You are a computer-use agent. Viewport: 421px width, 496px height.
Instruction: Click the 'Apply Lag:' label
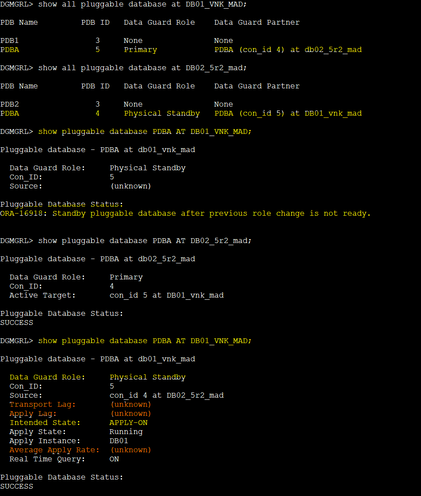click(33, 414)
